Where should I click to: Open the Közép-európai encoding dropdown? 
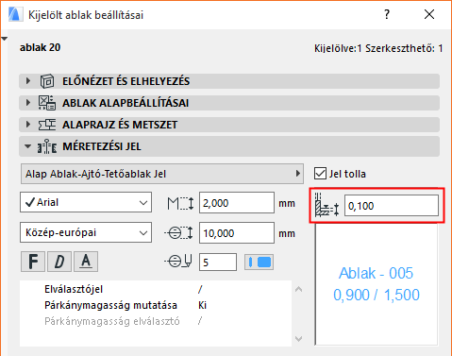(x=86, y=232)
